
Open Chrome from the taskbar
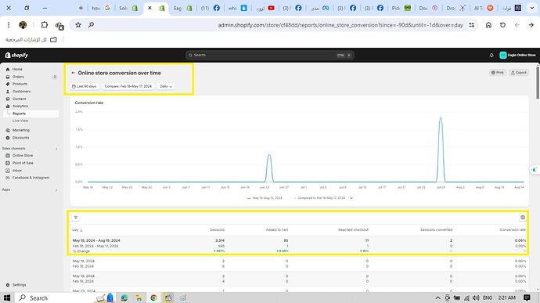click(153, 298)
